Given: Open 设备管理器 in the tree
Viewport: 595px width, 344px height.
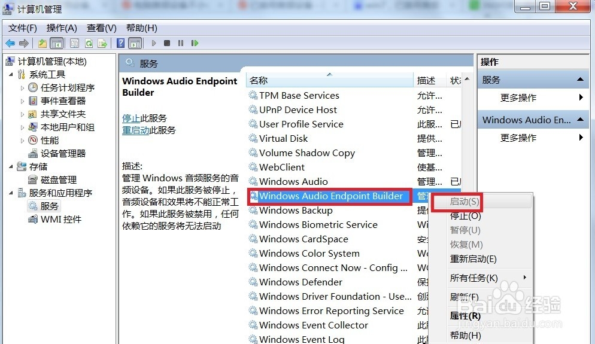Looking at the screenshot, I should click(63, 154).
